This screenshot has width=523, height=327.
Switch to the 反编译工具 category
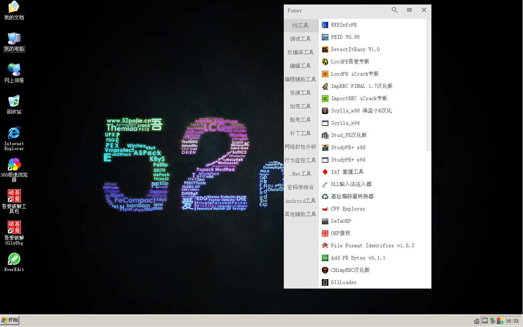301,52
